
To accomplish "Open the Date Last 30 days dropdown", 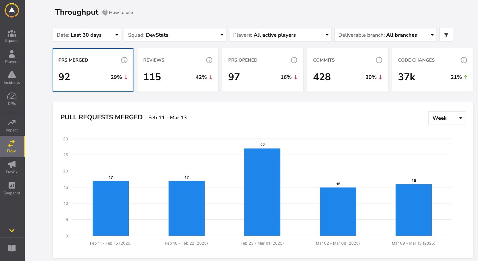I will click(87, 35).
